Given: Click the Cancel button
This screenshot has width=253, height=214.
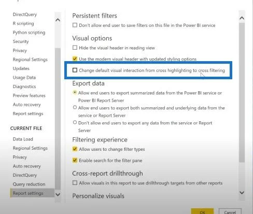Looking at the screenshot, I should click(x=230, y=211).
